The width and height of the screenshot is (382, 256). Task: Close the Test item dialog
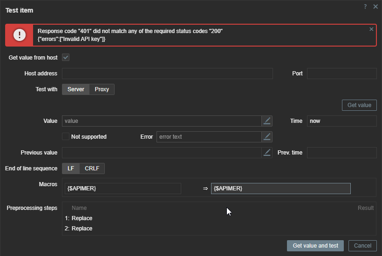point(375,7)
